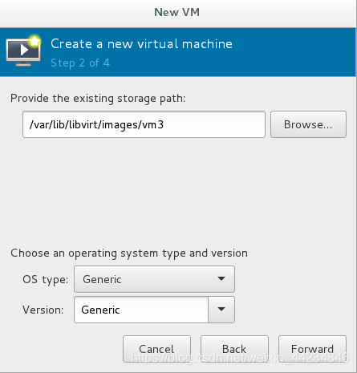The height and width of the screenshot is (373, 357).
Task: Click the 'Version:' label
Action: click(x=43, y=310)
